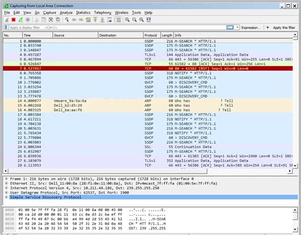Open the Statistics menu
This screenshot has height=235, width=301.
[x=83, y=13]
